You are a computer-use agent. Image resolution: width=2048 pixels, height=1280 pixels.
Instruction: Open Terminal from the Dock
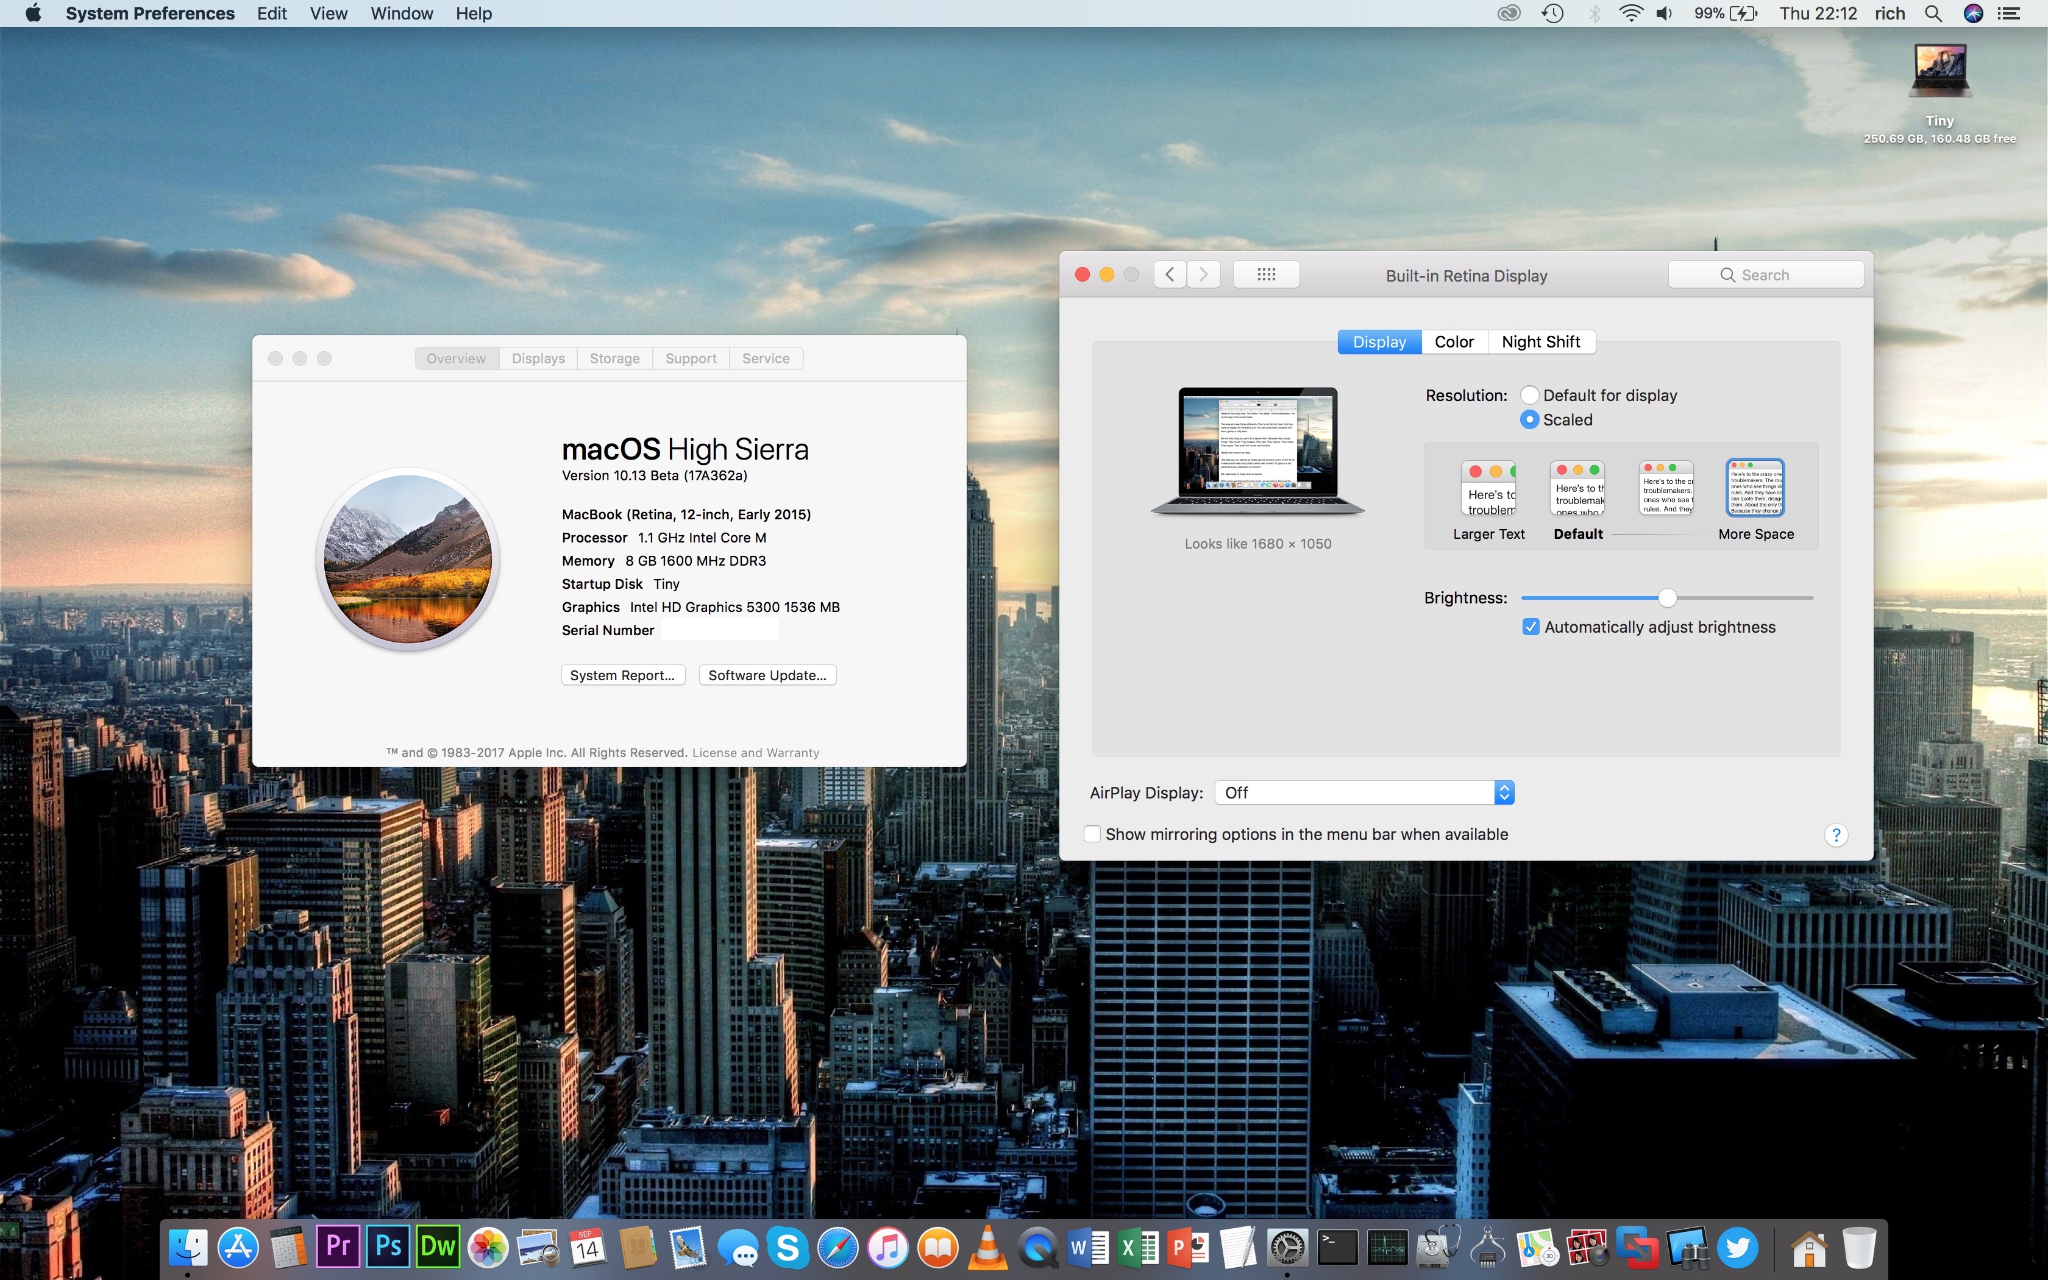point(1338,1247)
